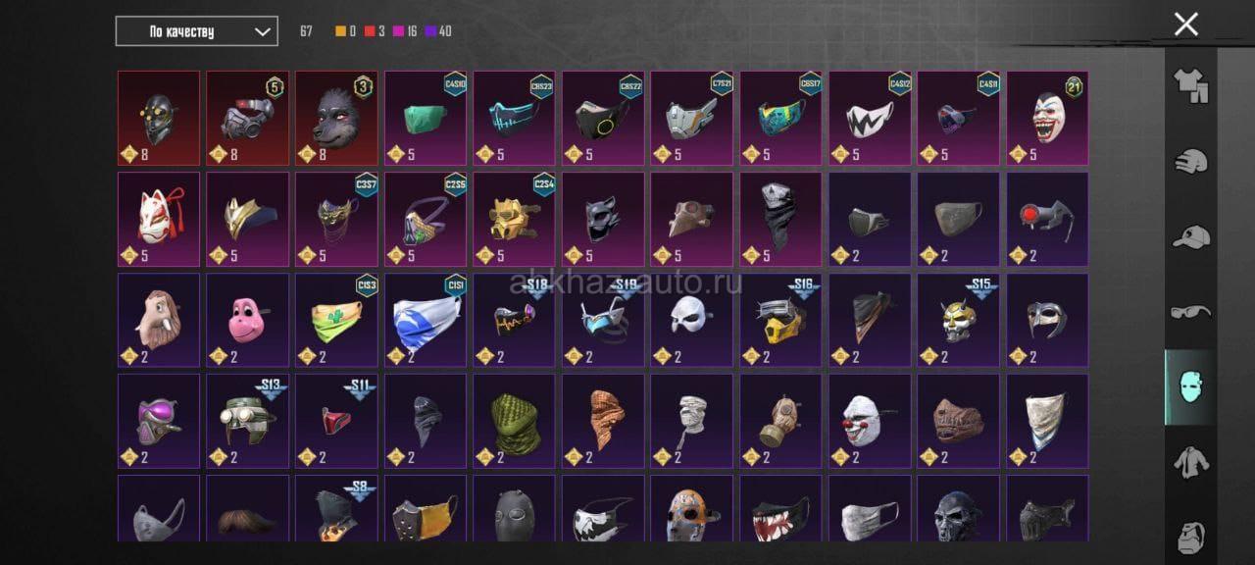The width and height of the screenshot is (1255, 565).
Task: Select the helmet category icon in sidebar
Action: [x=1190, y=162]
